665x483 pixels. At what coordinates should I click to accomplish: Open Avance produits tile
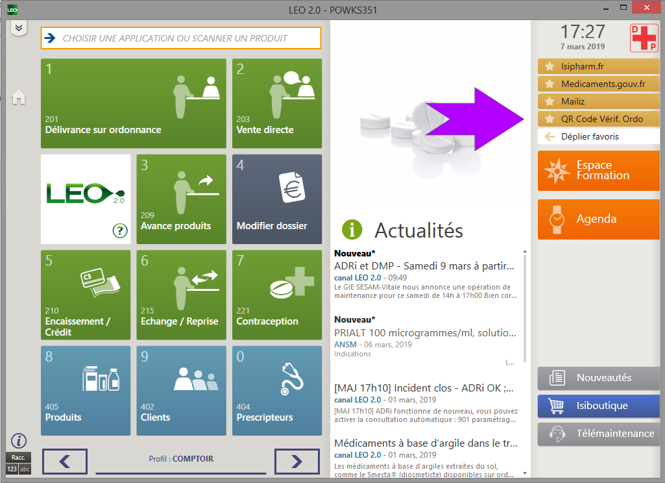(181, 199)
